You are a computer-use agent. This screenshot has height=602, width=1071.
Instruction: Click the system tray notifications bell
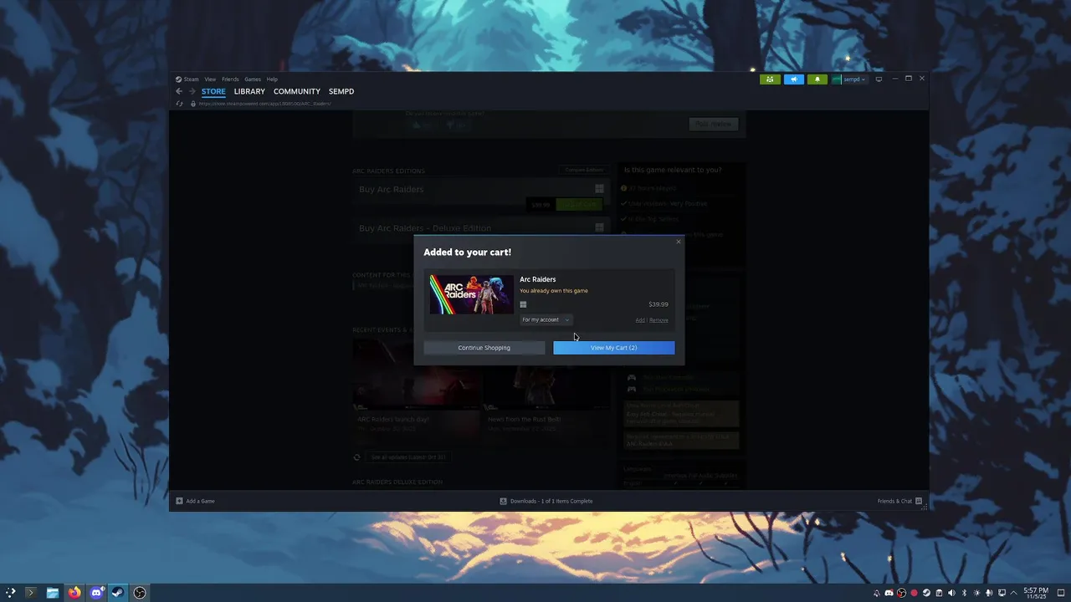pyautogui.click(x=877, y=593)
